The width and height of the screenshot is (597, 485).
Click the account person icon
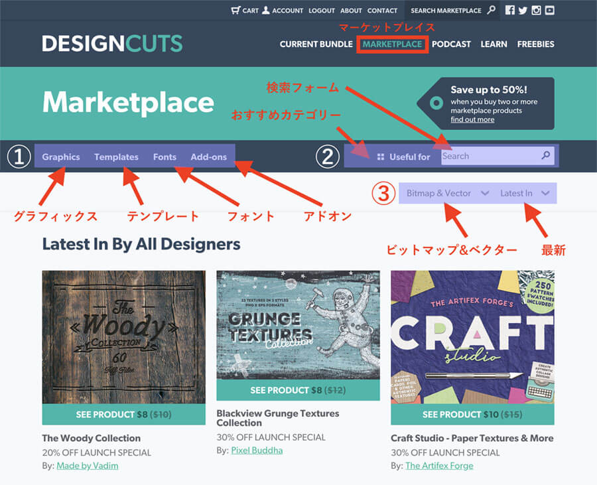pos(266,10)
